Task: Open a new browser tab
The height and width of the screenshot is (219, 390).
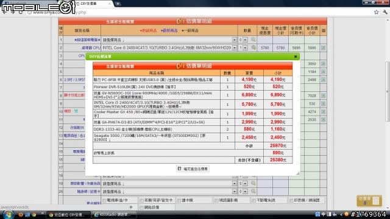Action: click(118, 4)
